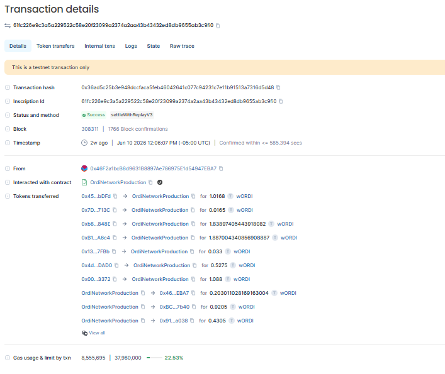Click the info icon next to Timestamp

click(8, 143)
